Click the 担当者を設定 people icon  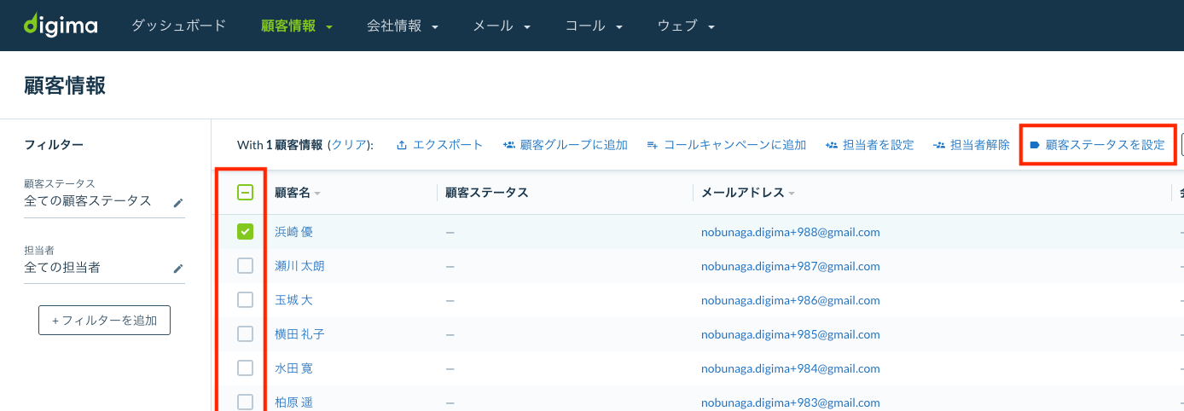[832, 145]
